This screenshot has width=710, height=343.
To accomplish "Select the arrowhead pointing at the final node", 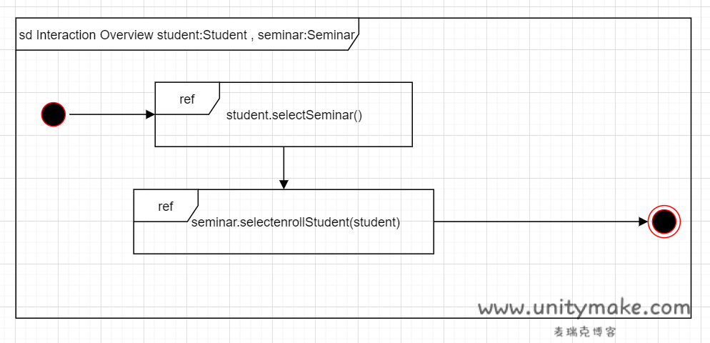I will (x=643, y=222).
